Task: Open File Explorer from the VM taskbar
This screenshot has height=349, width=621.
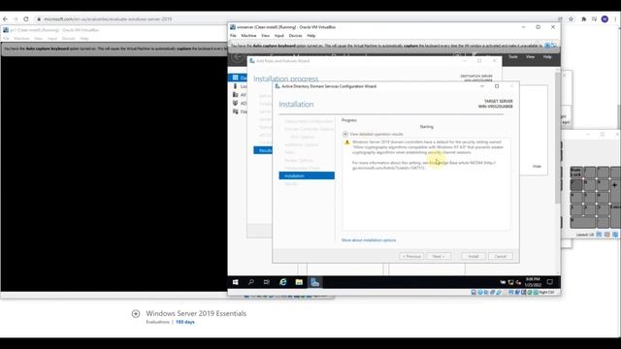Action: click(x=299, y=282)
